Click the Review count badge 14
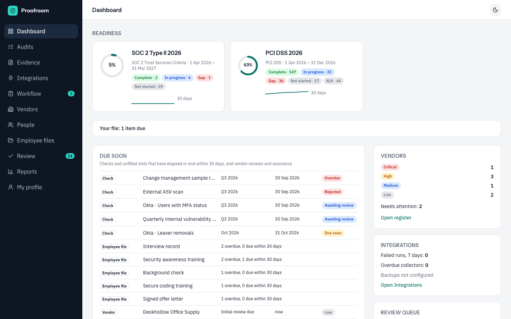The height and width of the screenshot is (319, 511). [70, 156]
